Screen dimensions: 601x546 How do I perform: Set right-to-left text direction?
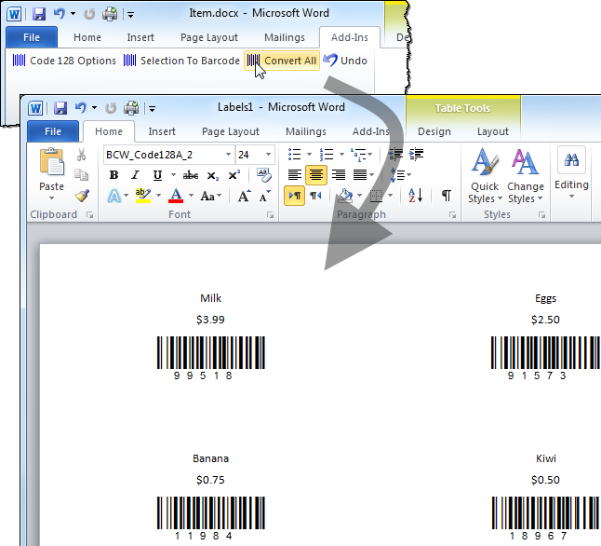(x=315, y=196)
